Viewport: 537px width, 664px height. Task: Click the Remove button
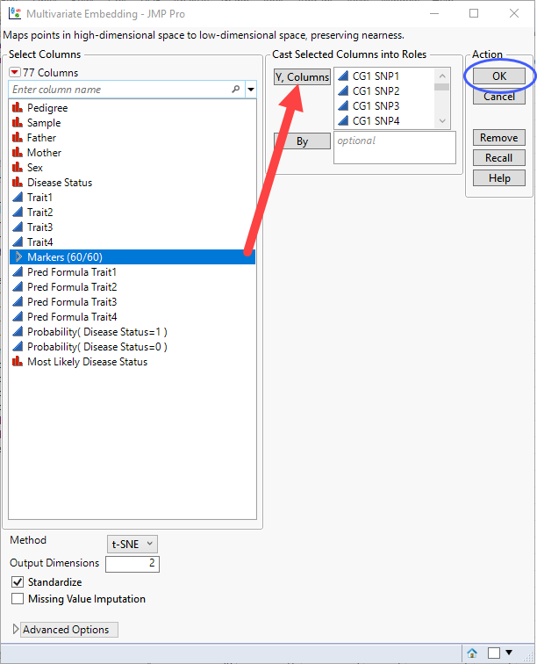499,138
